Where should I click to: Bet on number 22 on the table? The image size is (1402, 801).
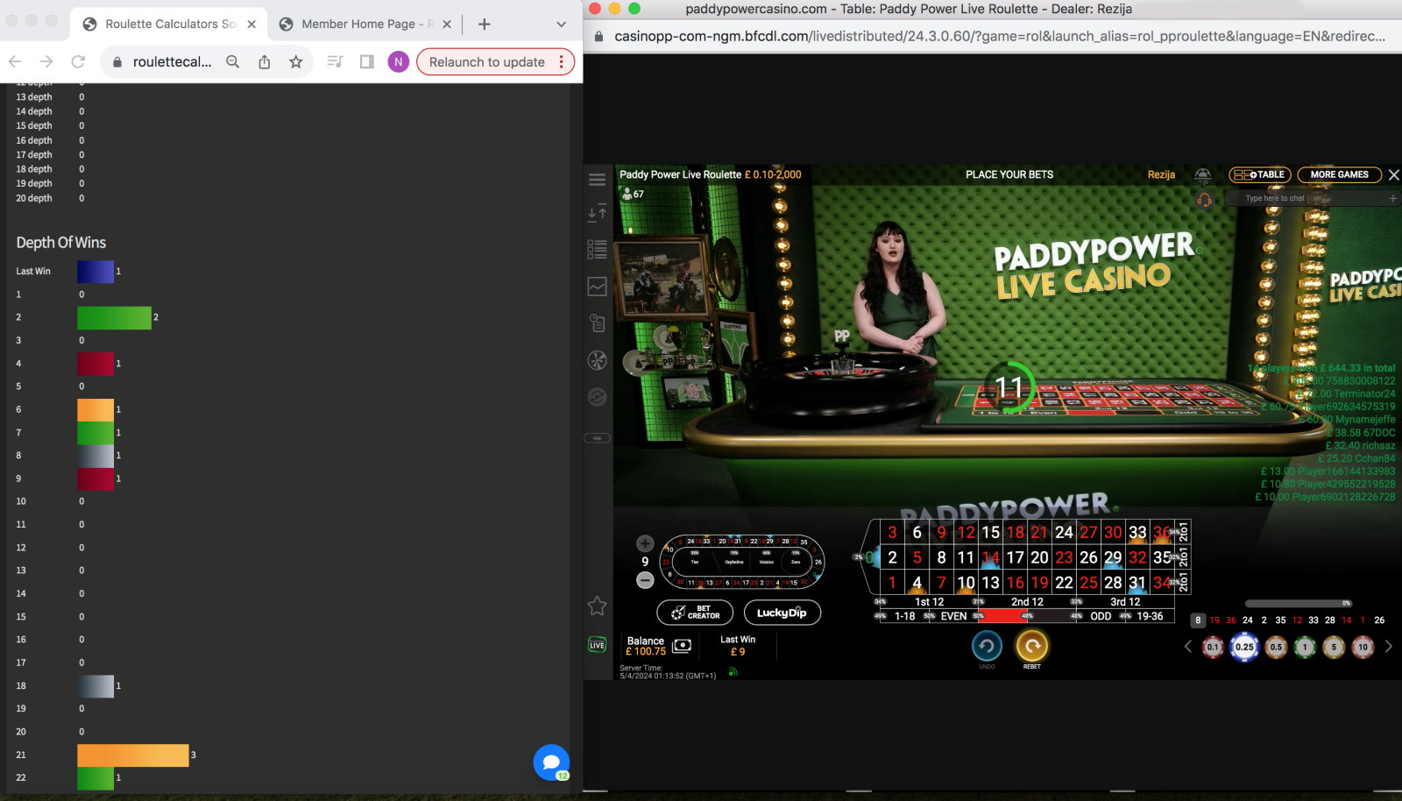coord(1064,583)
